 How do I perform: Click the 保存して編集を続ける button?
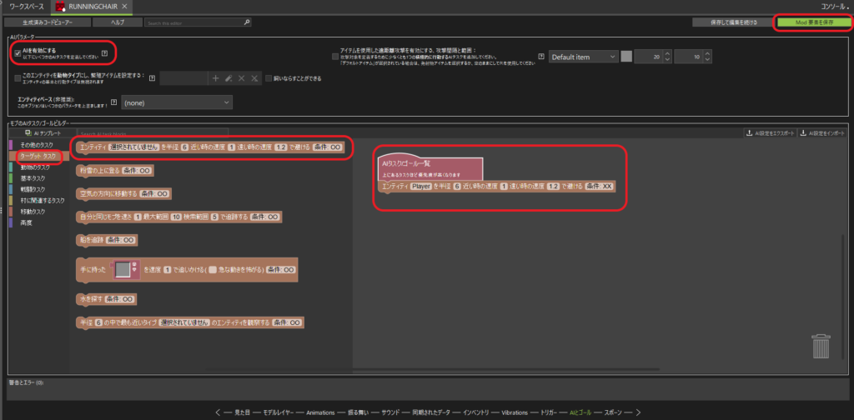[x=725, y=22]
